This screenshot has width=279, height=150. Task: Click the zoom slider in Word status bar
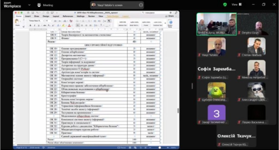coord(159,147)
